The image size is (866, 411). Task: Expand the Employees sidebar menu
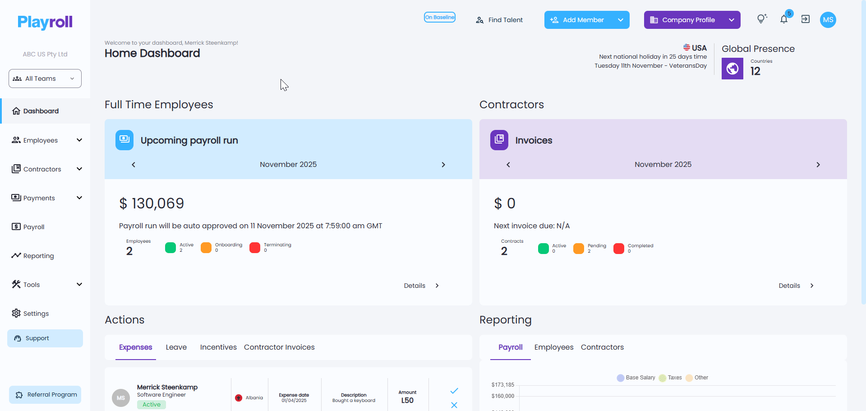(79, 140)
